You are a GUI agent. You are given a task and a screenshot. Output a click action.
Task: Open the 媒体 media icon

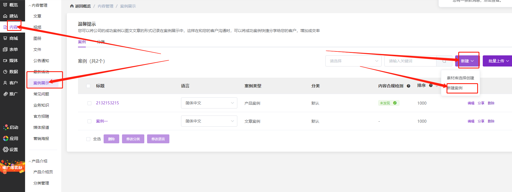pyautogui.click(x=5, y=61)
